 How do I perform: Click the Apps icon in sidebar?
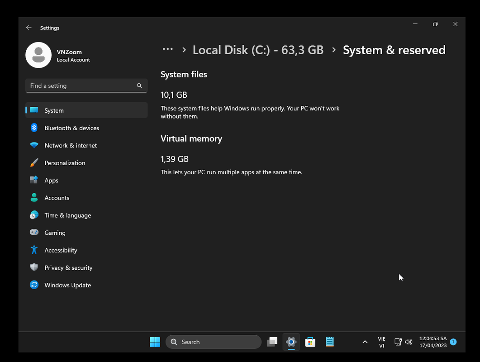[34, 180]
